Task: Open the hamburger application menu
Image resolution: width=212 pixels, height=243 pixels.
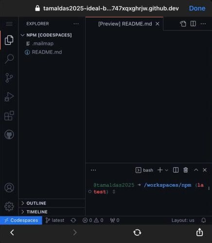Action: tap(9, 24)
